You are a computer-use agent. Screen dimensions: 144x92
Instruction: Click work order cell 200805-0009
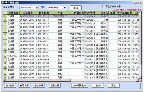(x=28, y=49)
